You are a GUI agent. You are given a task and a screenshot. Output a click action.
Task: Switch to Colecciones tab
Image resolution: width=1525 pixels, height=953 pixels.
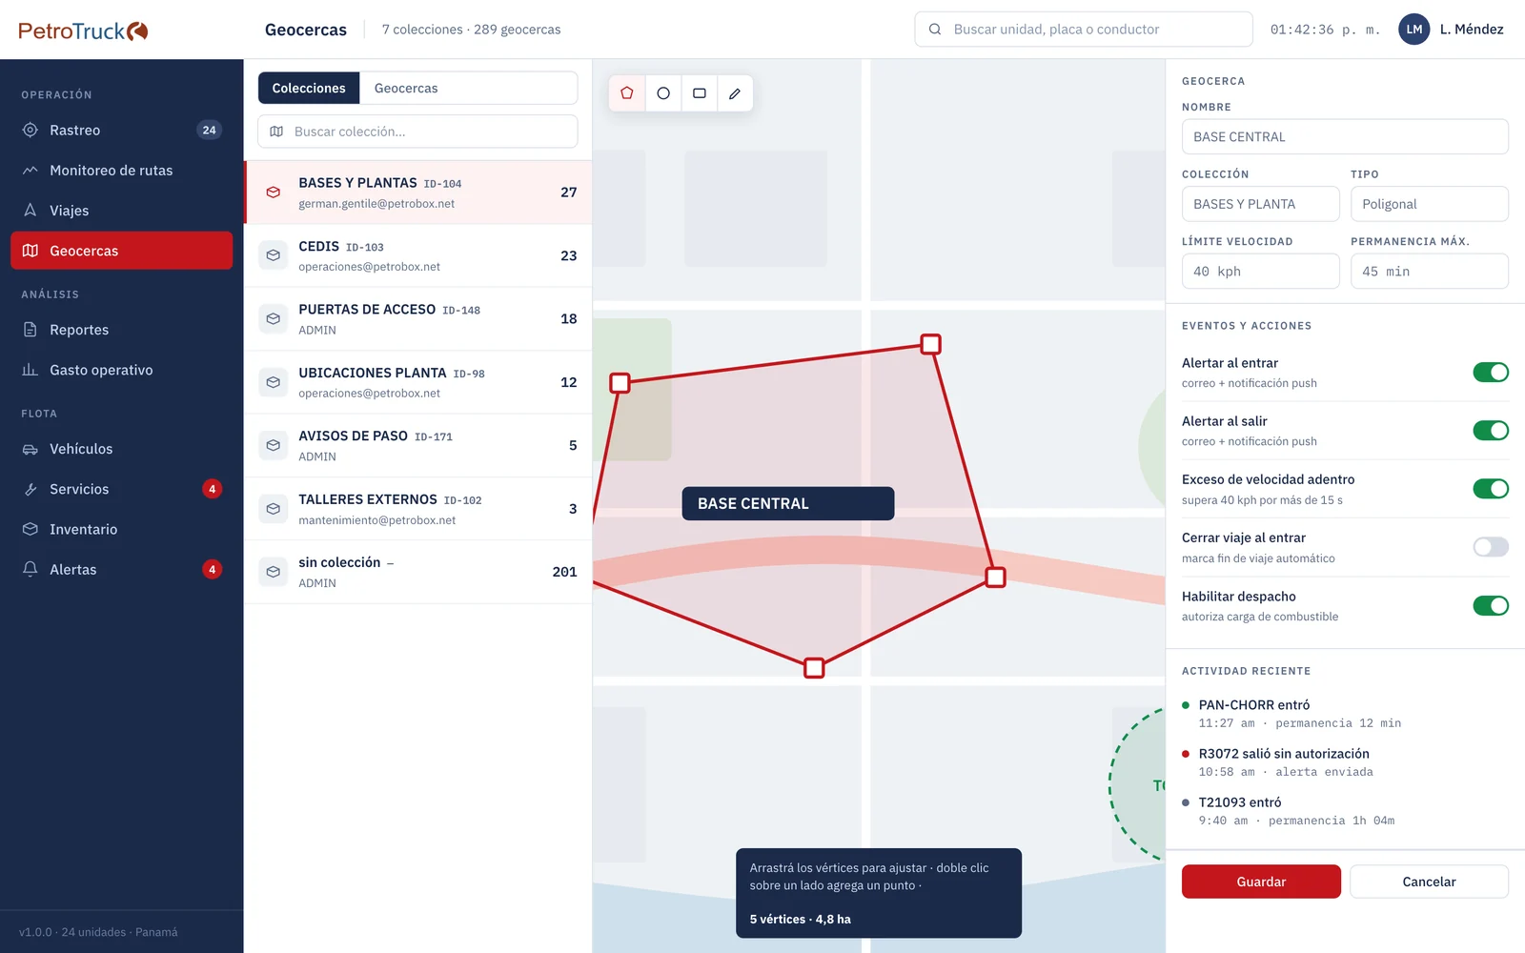coord(309,88)
